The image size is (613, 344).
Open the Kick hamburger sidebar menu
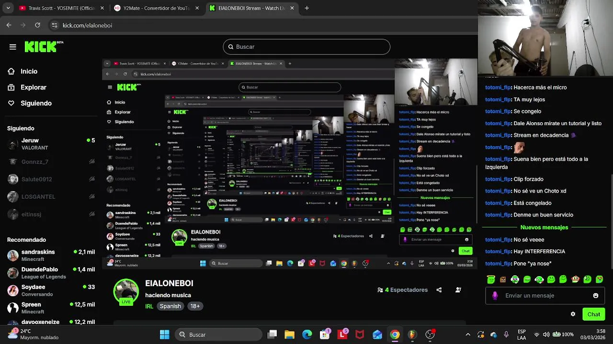[x=13, y=47]
